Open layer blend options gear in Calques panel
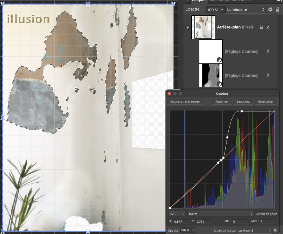Viewport: 283px width, 234px height. pos(270,9)
